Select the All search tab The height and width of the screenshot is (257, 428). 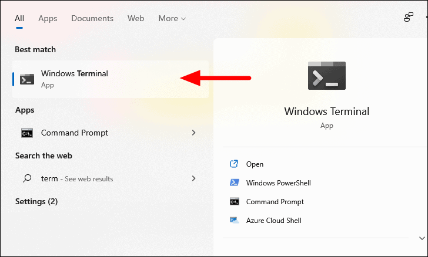[19, 18]
